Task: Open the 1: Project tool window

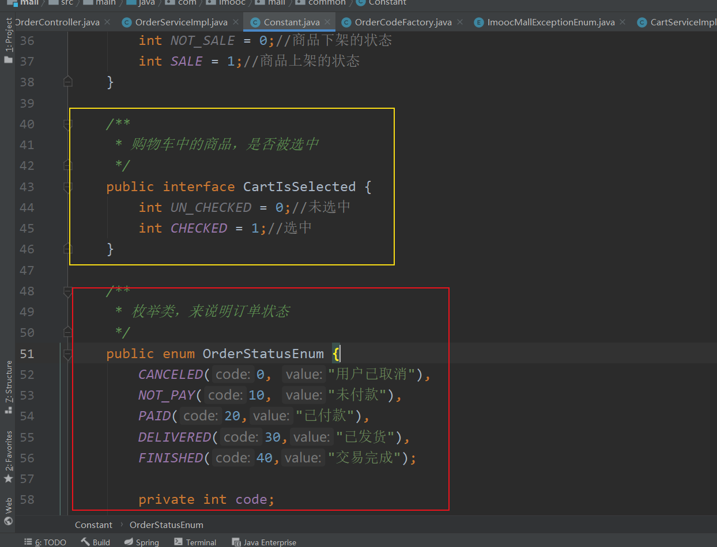Action: [x=8, y=40]
